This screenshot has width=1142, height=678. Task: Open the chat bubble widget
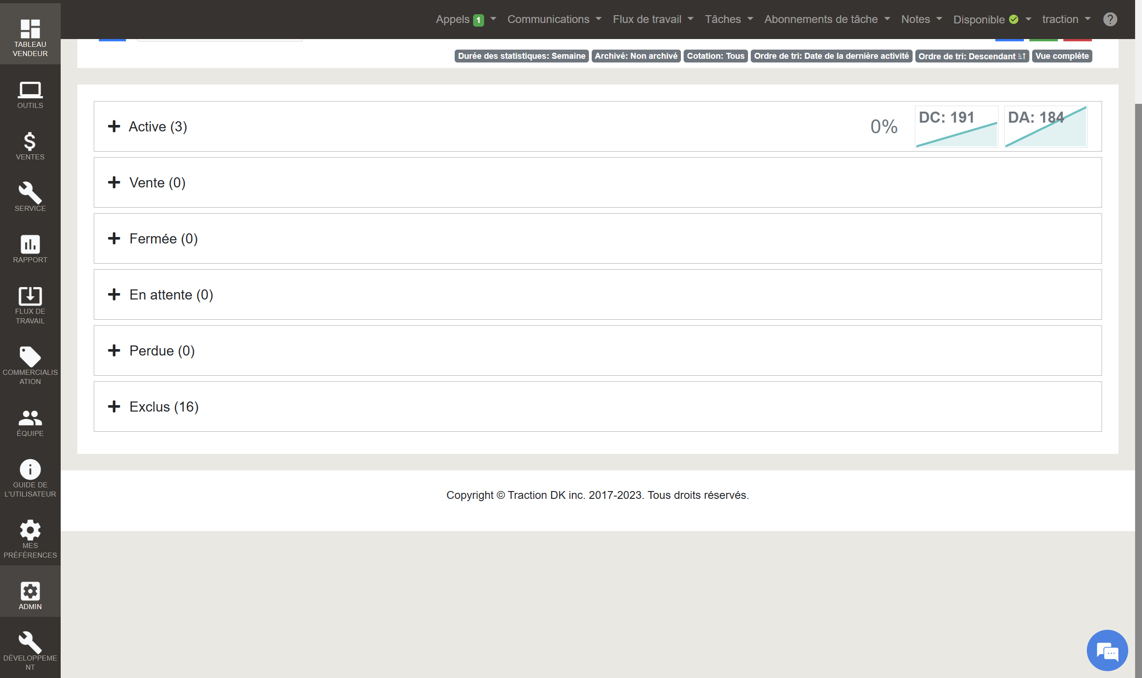click(x=1107, y=650)
